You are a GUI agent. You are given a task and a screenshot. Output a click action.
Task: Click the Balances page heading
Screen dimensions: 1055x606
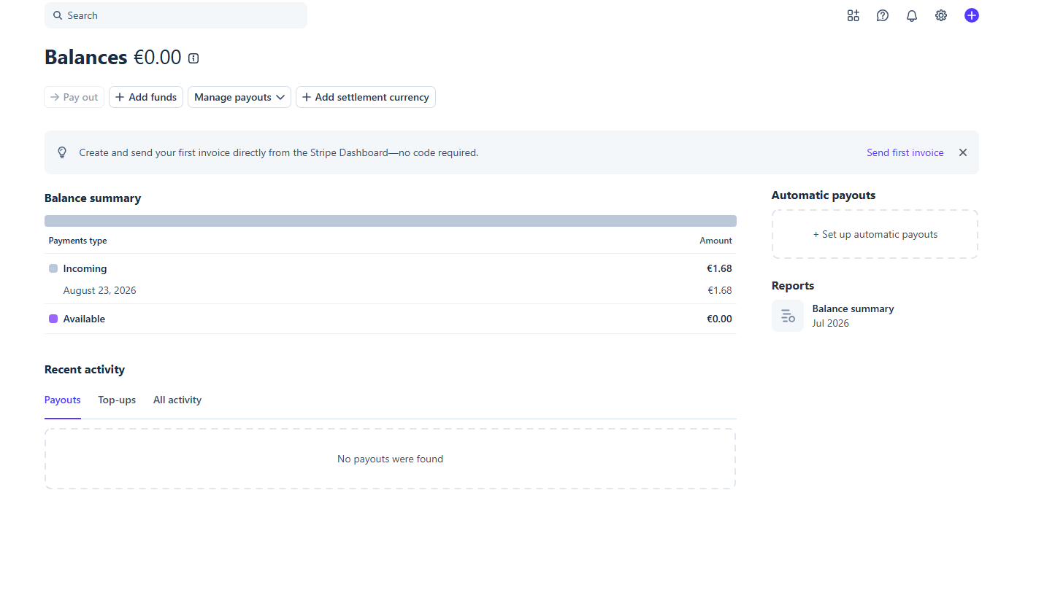point(86,57)
